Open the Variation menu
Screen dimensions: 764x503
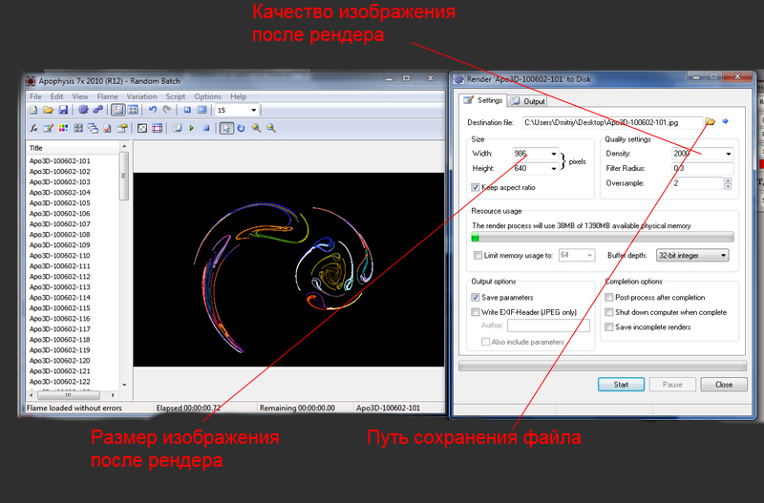tap(141, 96)
